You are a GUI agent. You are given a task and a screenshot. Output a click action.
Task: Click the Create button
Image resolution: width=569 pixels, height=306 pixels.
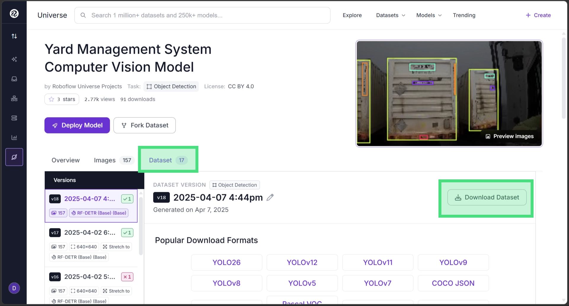click(x=538, y=15)
